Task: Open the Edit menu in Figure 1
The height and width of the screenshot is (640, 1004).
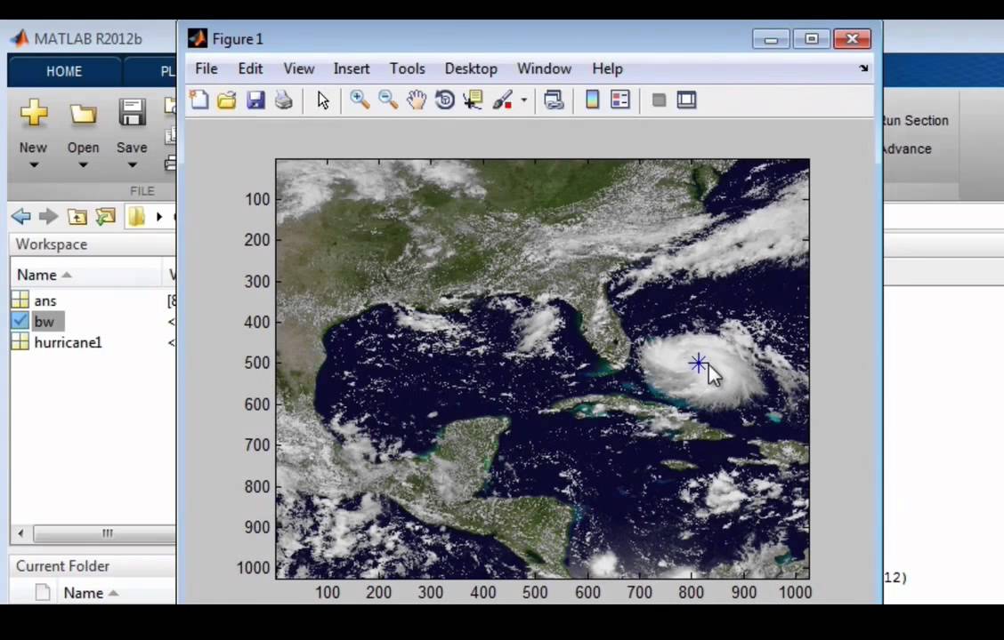Action: coord(250,68)
